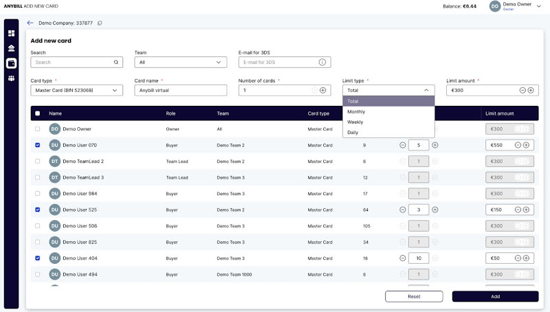Viewport: 550px width, 312px height.
Task: Click the E-mail for 3DS field
Action: (x=285, y=62)
